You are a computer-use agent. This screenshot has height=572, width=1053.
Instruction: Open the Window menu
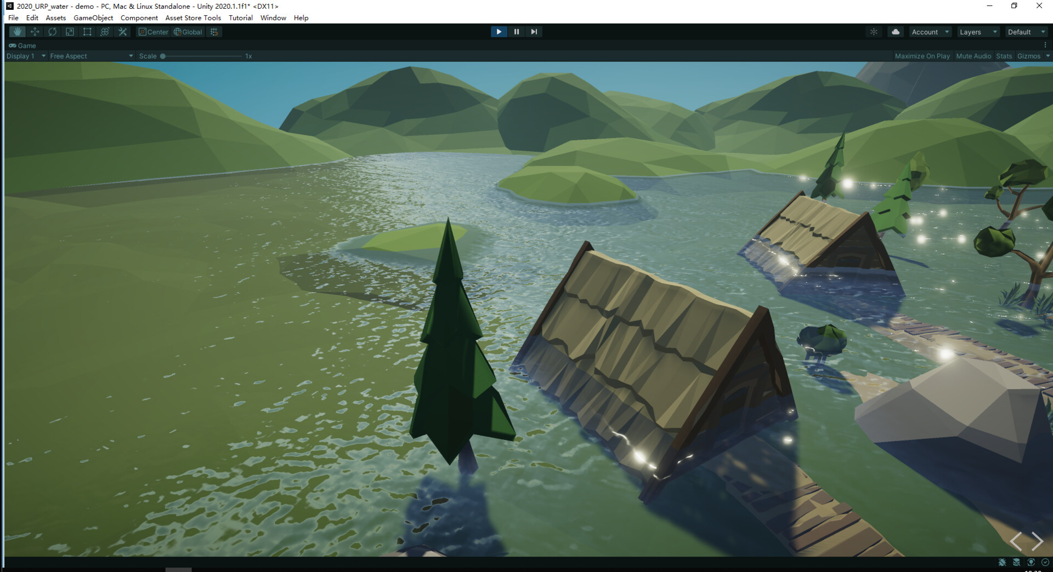(x=273, y=18)
